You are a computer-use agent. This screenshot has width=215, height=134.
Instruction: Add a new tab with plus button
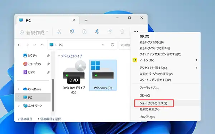pos(86,20)
